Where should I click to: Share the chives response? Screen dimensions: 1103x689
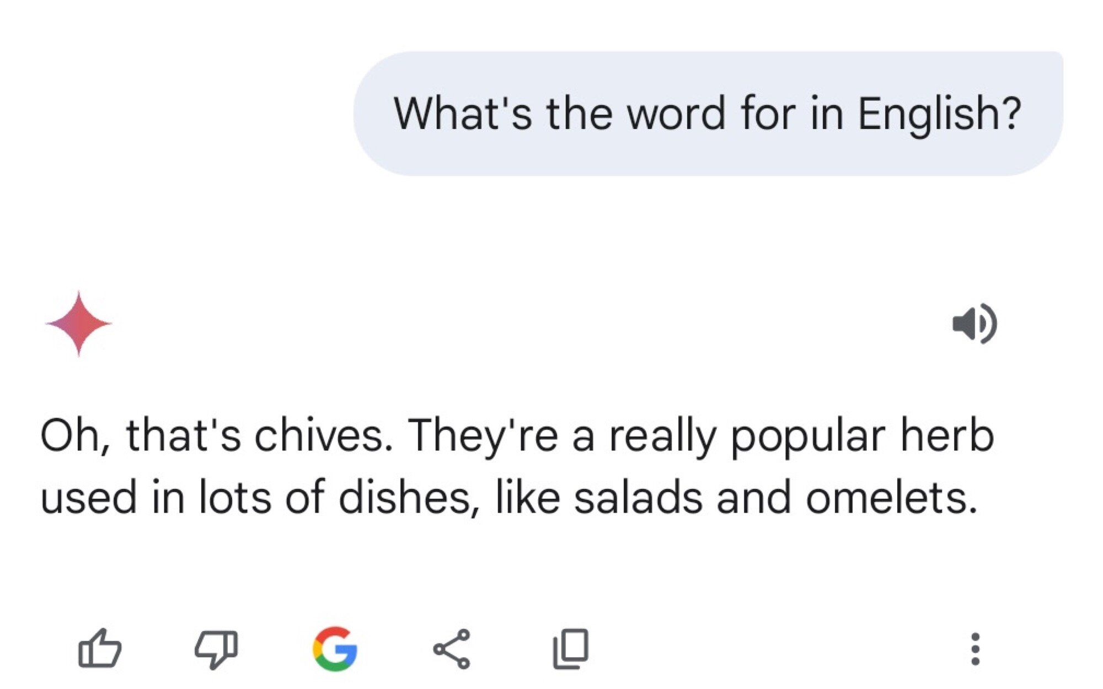pyautogui.click(x=452, y=649)
